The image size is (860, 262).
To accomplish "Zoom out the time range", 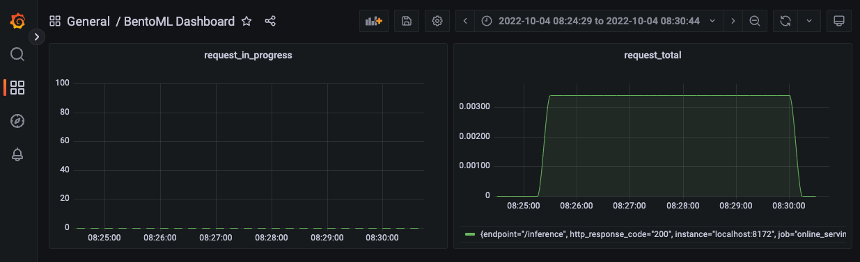I will 754,21.
